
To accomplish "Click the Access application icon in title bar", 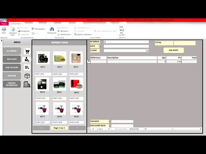I will pos(1,20).
